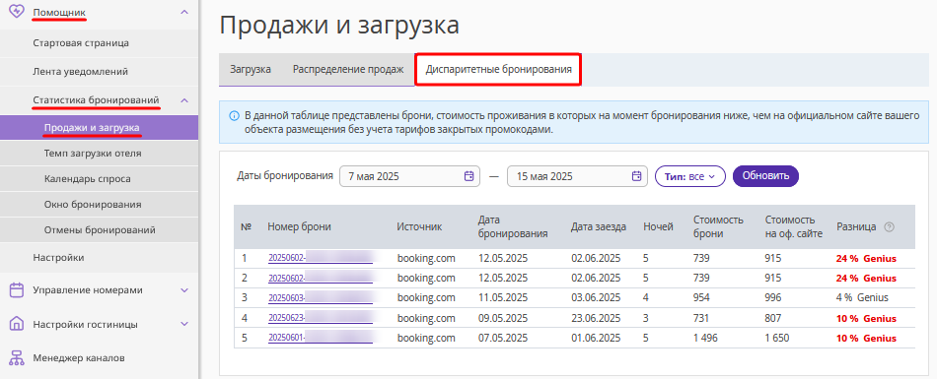The width and height of the screenshot is (937, 379).
Task: Collapse the Помощник section chevron
Action: tap(184, 12)
